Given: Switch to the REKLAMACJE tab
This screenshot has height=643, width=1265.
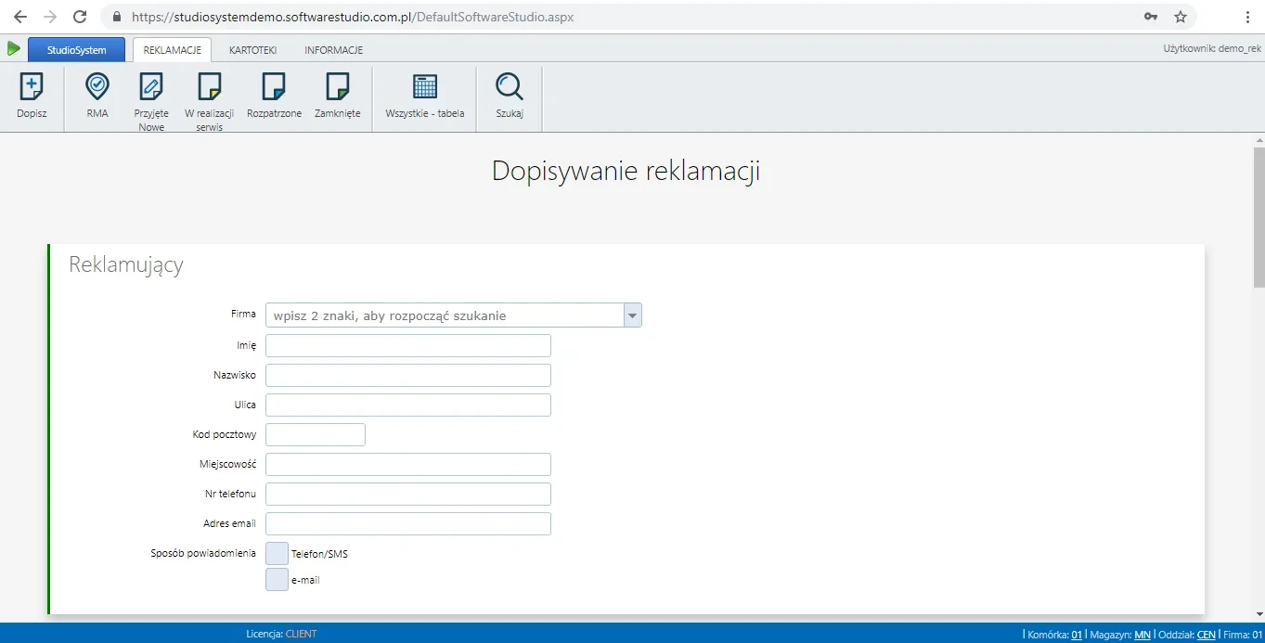Looking at the screenshot, I should pos(173,50).
